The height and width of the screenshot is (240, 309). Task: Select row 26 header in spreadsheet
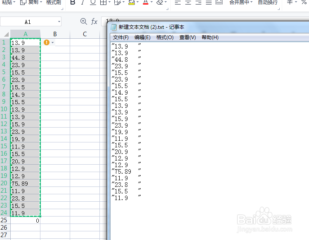tap(4, 228)
